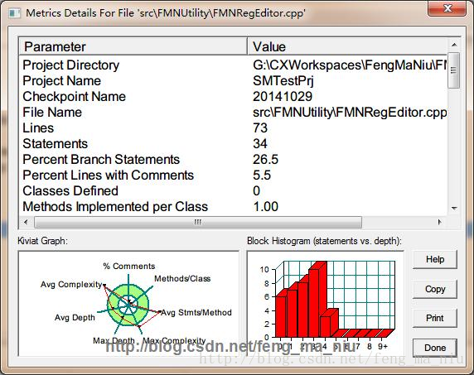Click the horizontal scrollbar left arrow
Image resolution: width=474 pixels, height=375 pixels.
(x=26, y=222)
